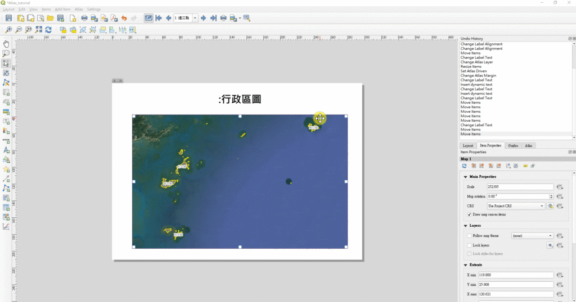Screen dimensions: 576x302
Task: Open the distribute items dropdown
Action: click(x=123, y=30)
